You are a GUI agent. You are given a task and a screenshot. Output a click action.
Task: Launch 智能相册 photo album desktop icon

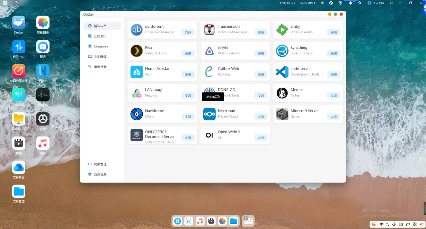(43, 23)
